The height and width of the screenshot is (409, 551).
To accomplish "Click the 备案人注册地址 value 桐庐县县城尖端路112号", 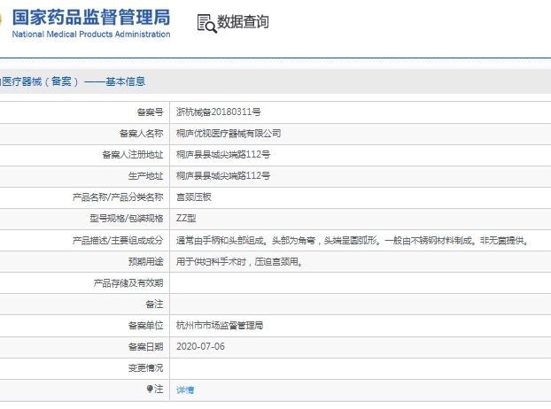I will click(223, 154).
